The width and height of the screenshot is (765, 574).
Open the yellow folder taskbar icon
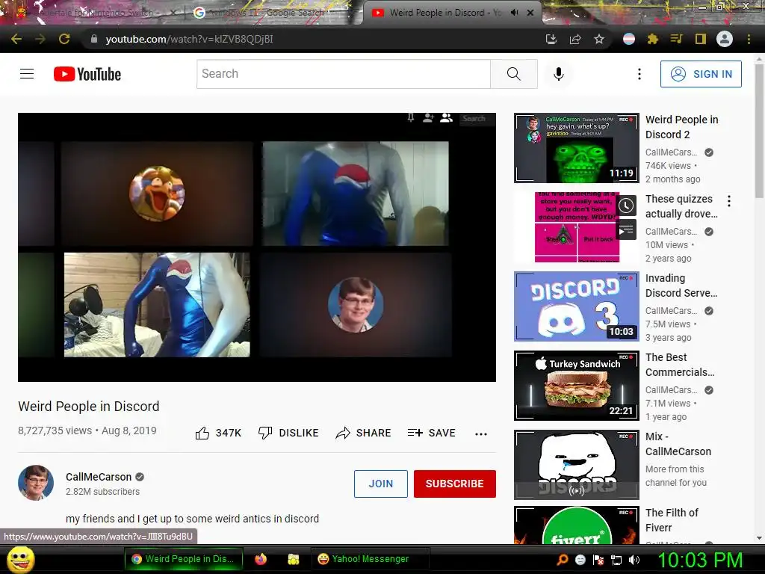293,559
